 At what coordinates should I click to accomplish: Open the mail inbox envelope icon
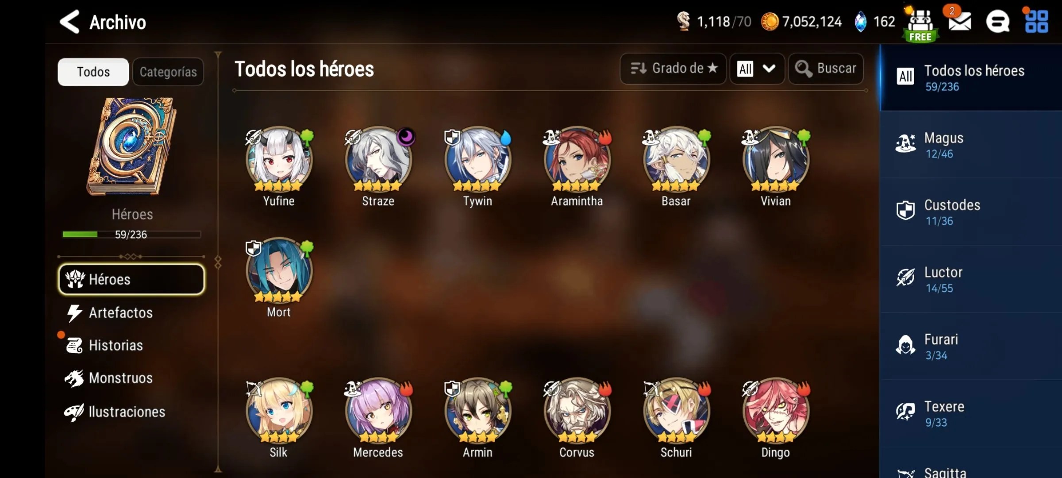pos(959,20)
